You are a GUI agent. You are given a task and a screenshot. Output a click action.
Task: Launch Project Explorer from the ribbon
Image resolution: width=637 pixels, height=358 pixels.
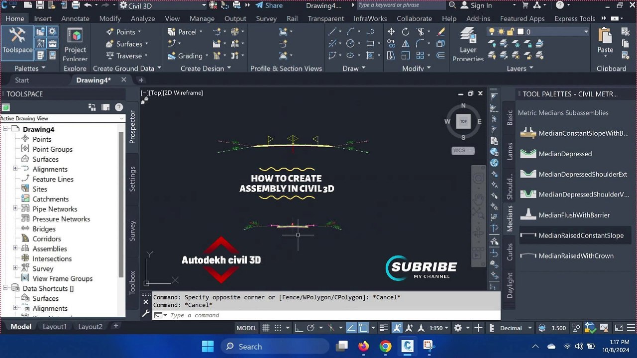tap(75, 44)
